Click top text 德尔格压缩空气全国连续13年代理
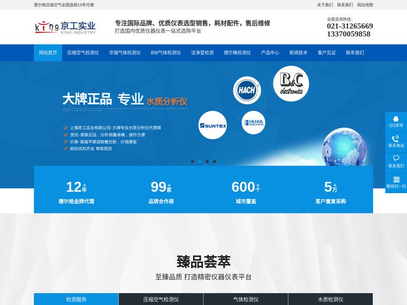 click(64, 5)
